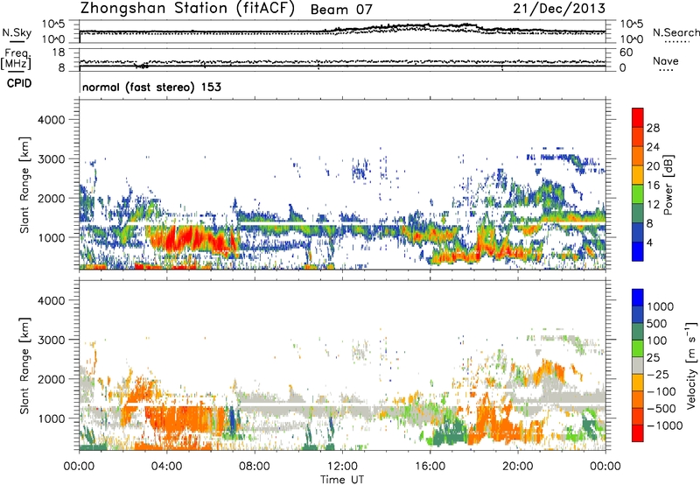Click the Velocity [m s⁻¹] colorbar title
Screen dimensions: 700x485
[x=691, y=365]
